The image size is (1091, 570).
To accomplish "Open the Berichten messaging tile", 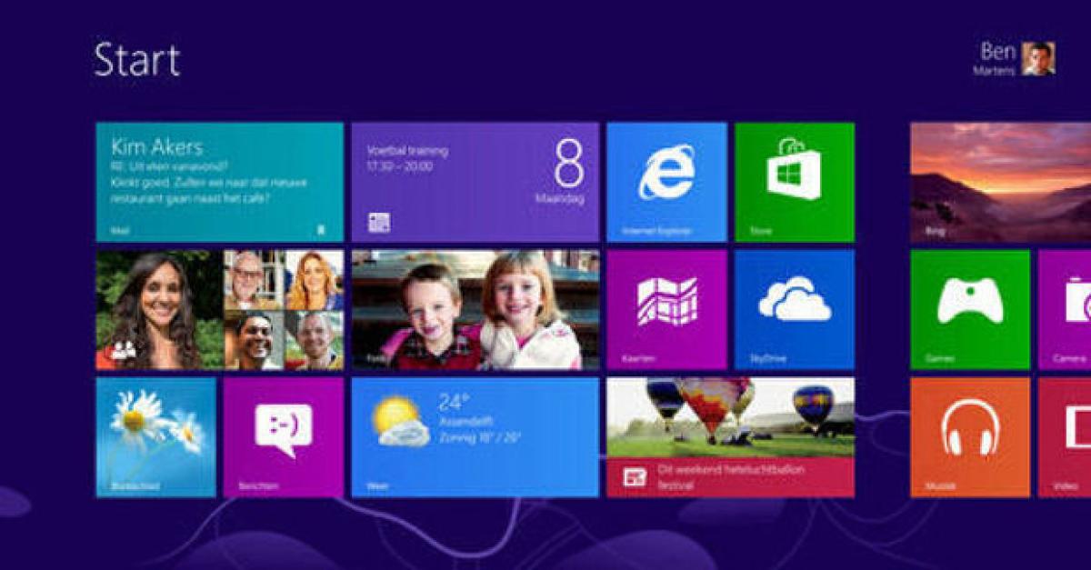I will point(284,437).
